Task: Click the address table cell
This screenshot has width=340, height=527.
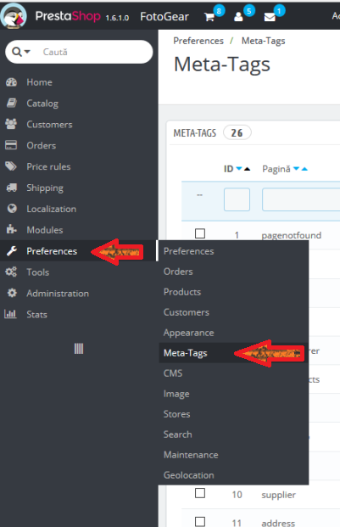Action: tap(278, 523)
